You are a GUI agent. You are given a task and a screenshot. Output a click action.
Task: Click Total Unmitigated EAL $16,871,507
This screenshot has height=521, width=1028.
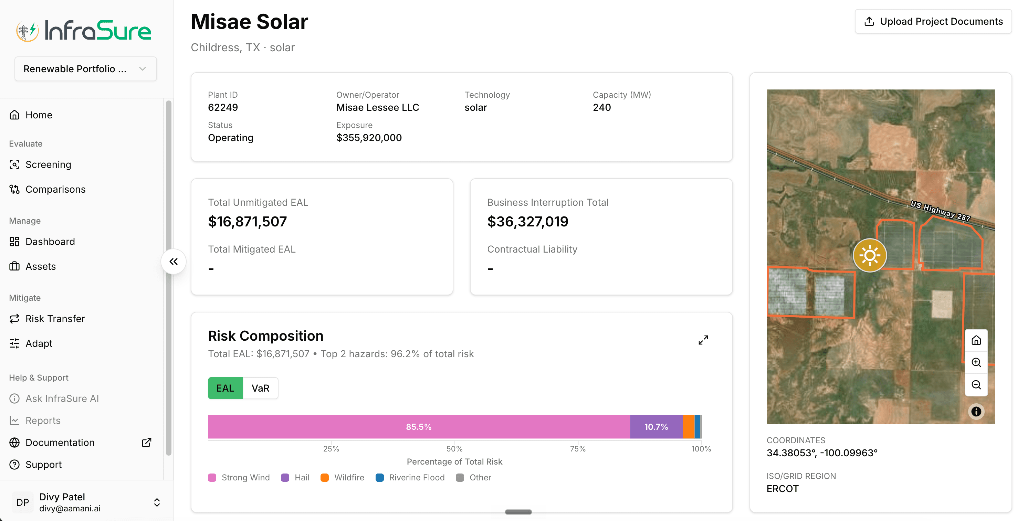(248, 221)
